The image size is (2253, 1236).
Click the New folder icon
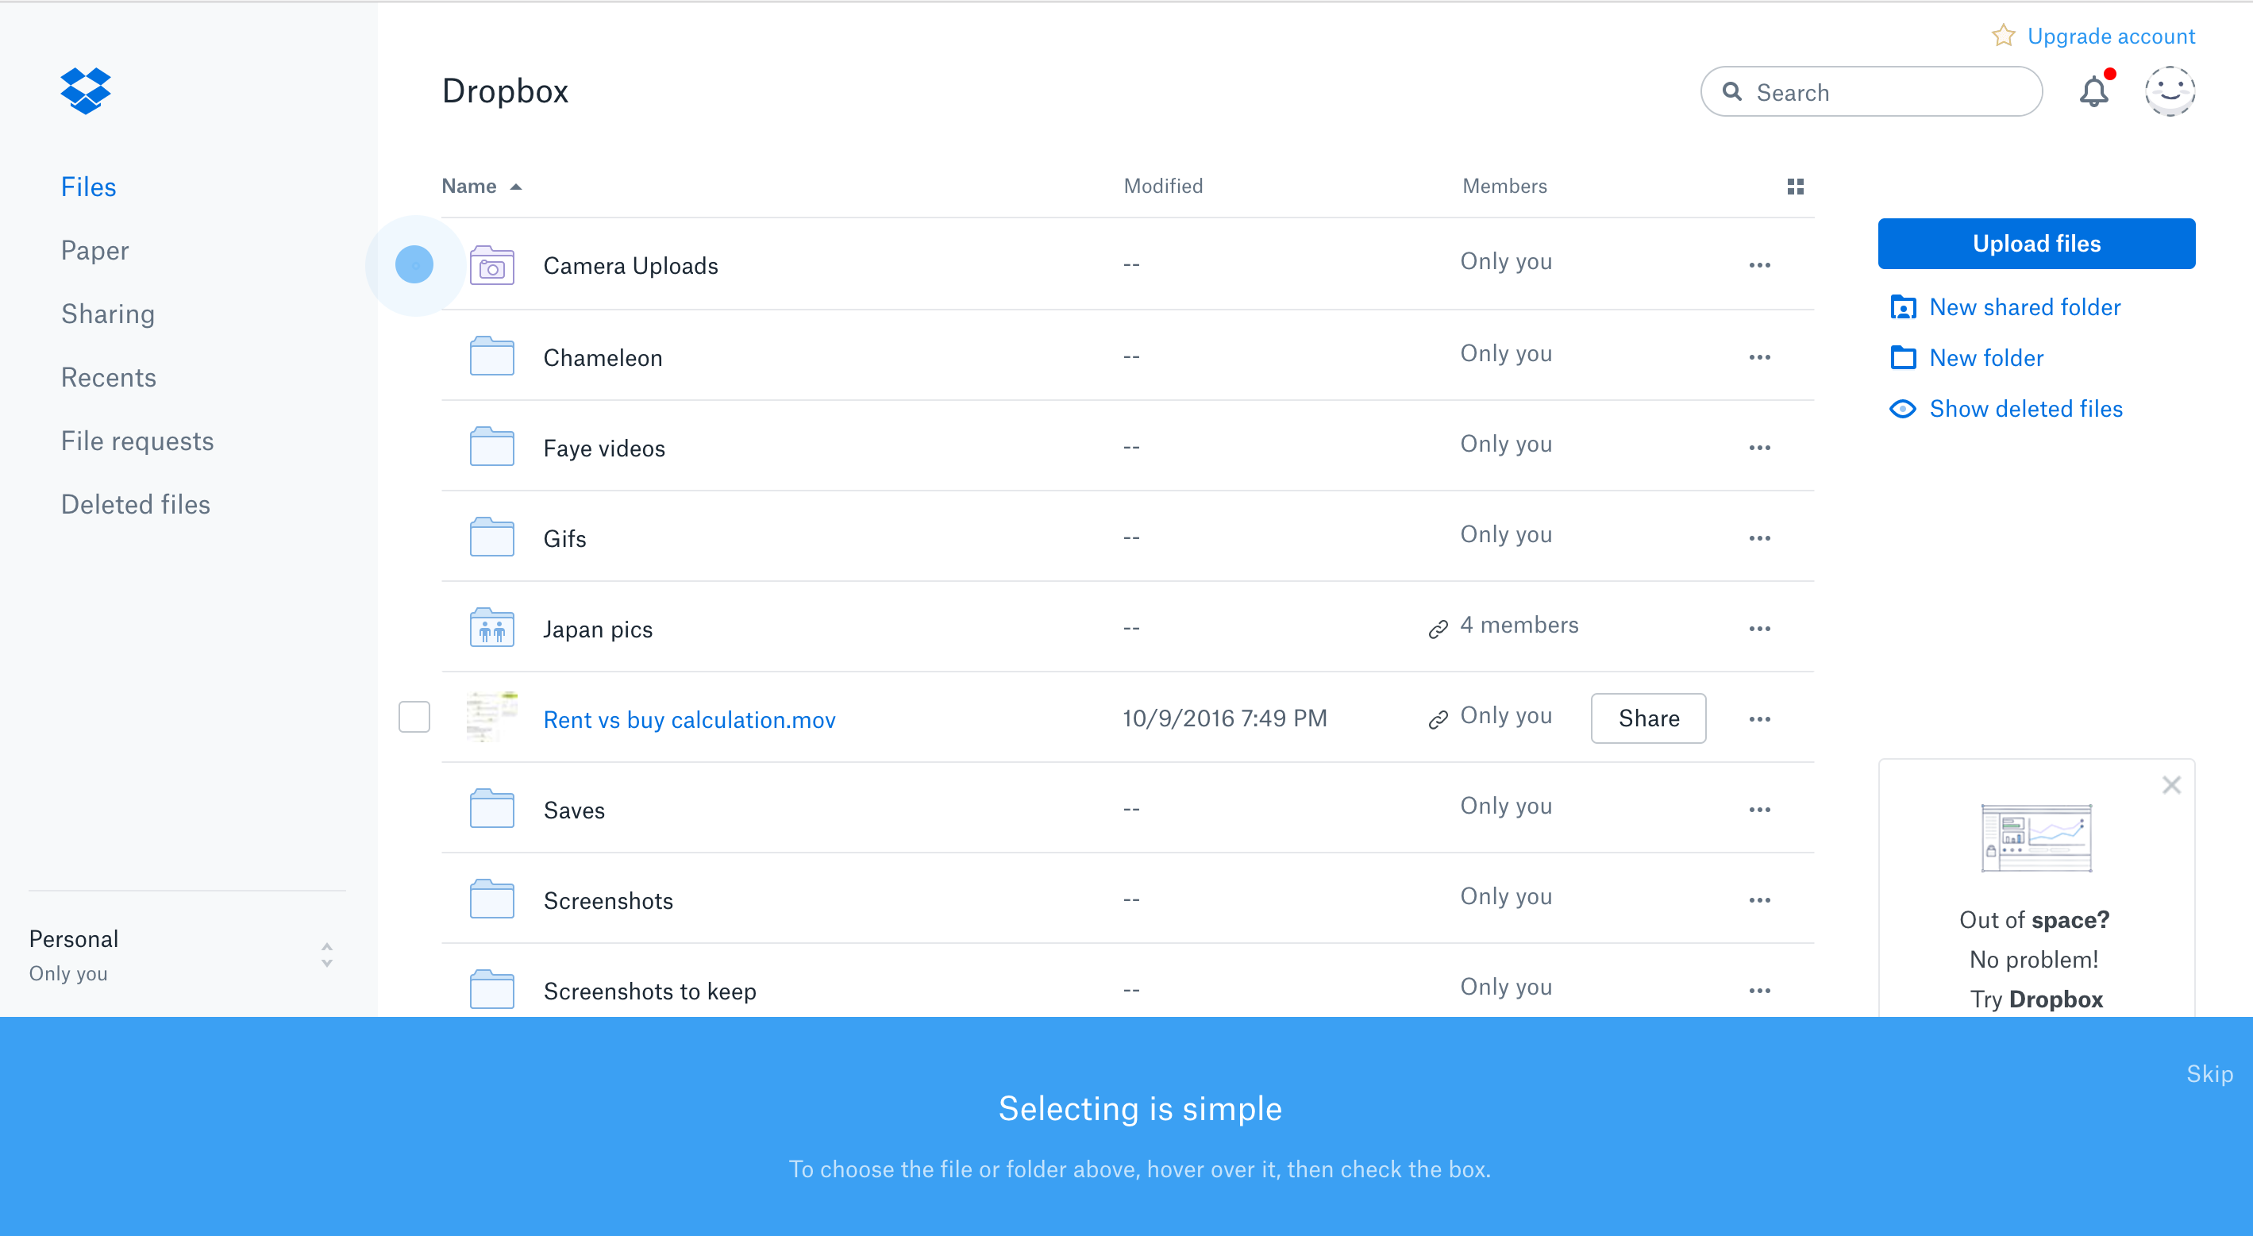pyautogui.click(x=1903, y=357)
